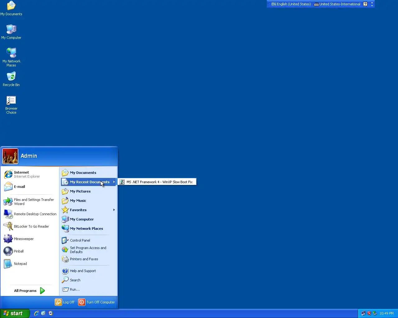Open My Pictures folder
398x318 pixels.
pos(89,191)
